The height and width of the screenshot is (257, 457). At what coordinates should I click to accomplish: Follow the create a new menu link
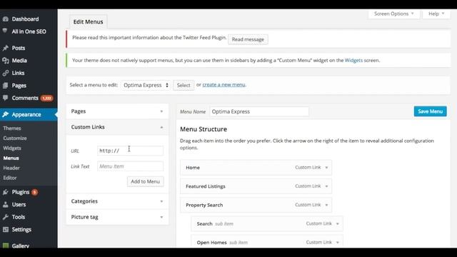coord(224,85)
